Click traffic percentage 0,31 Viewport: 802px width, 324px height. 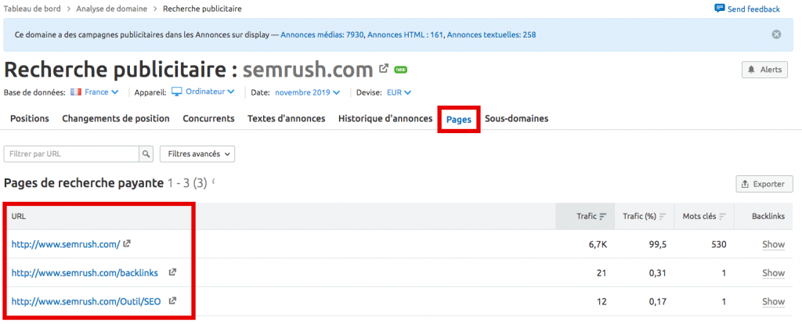658,273
